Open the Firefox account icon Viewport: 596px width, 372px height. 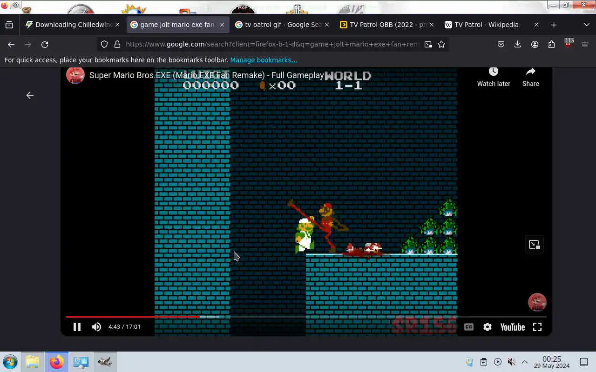tap(535, 44)
